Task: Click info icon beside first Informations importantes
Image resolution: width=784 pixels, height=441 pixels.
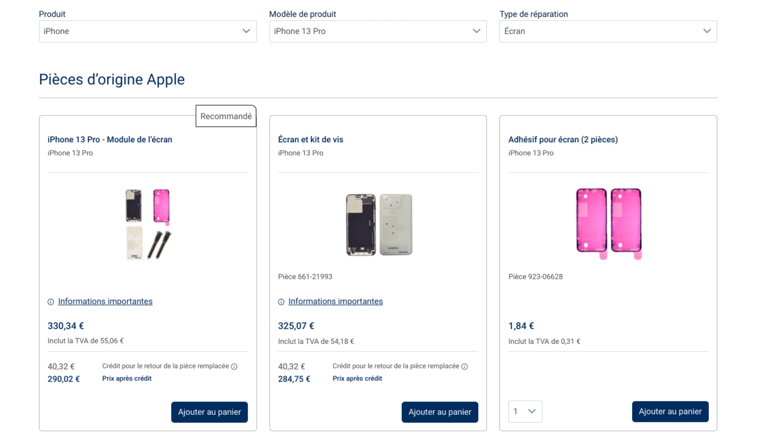Action: click(51, 302)
